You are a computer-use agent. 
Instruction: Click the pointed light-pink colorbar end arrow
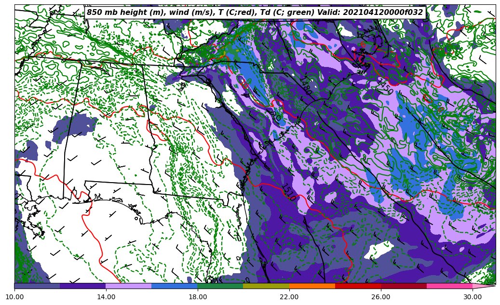click(484, 286)
